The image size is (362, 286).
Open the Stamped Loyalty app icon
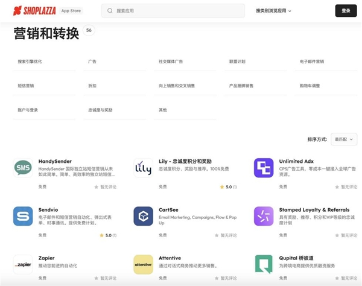pyautogui.click(x=264, y=216)
